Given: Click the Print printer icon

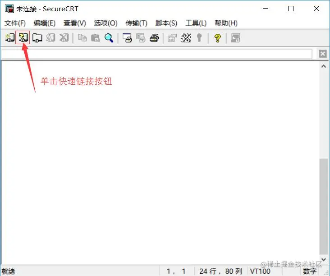Looking at the screenshot, I should (154, 38).
